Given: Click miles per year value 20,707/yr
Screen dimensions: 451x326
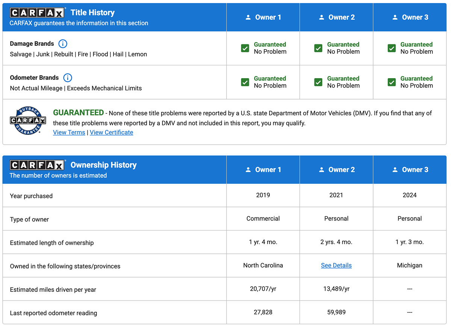Looking at the screenshot, I should click(x=263, y=288).
